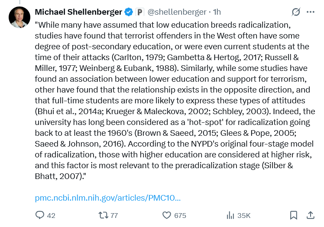Image resolution: width=324 pixels, height=227 pixels.
Task: Open Michael Shellenberger's profile avatar
Action: 19,17
